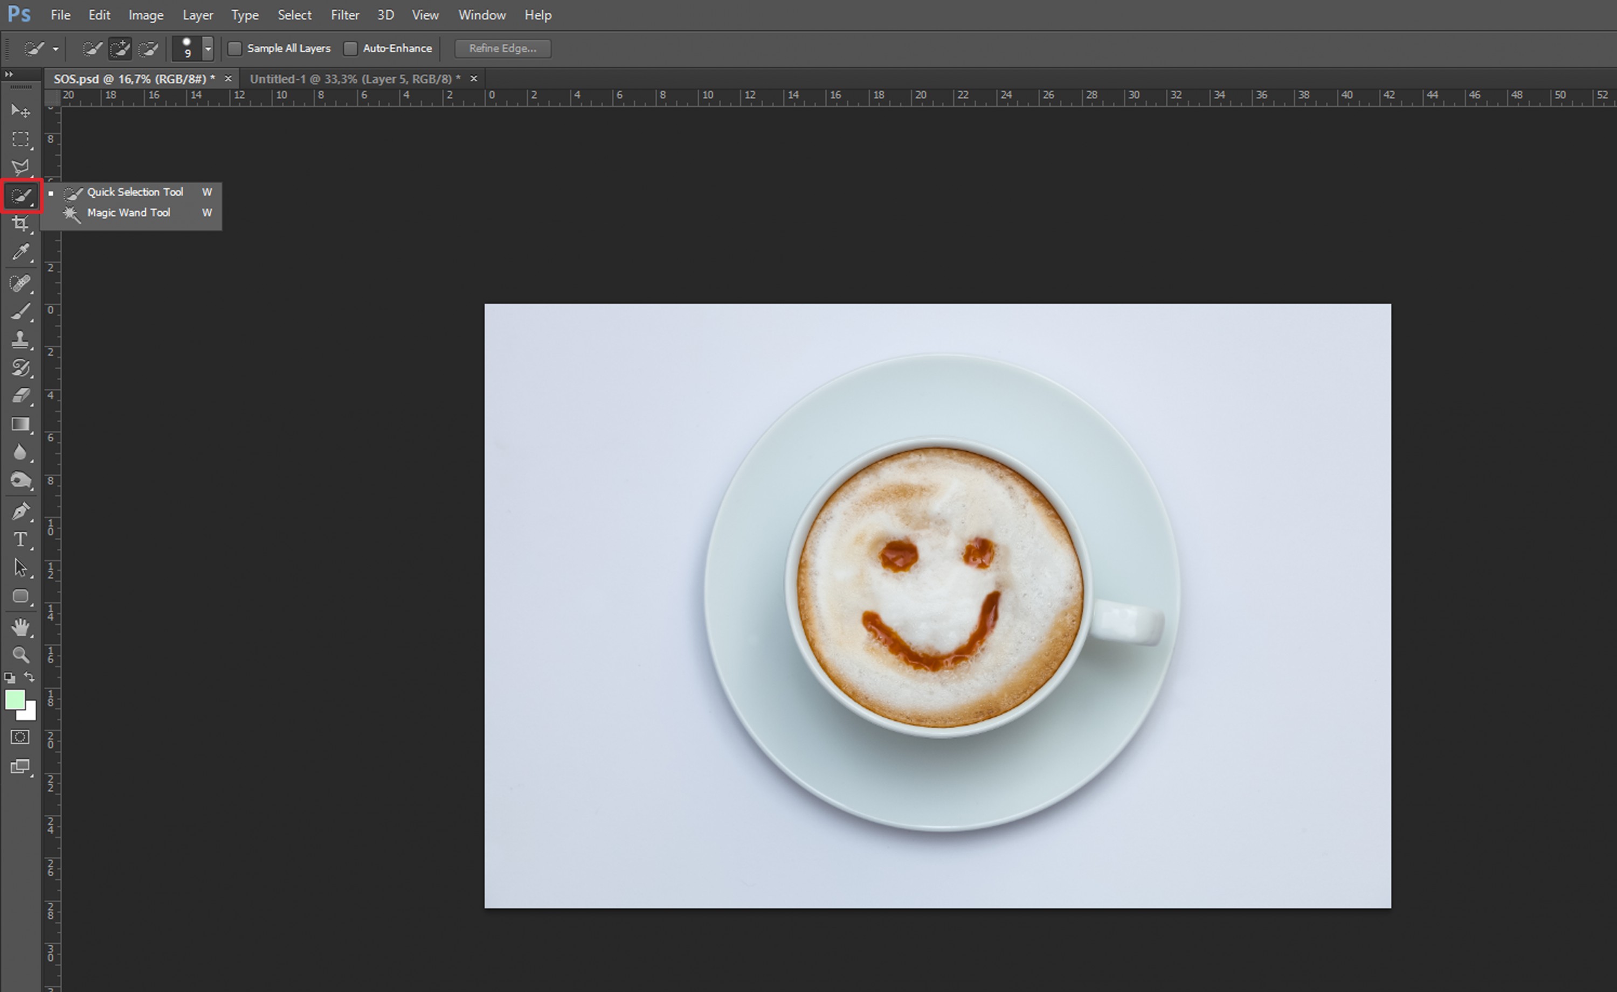Click the Photoshop Ps logo
This screenshot has height=992, width=1617.
(19, 14)
